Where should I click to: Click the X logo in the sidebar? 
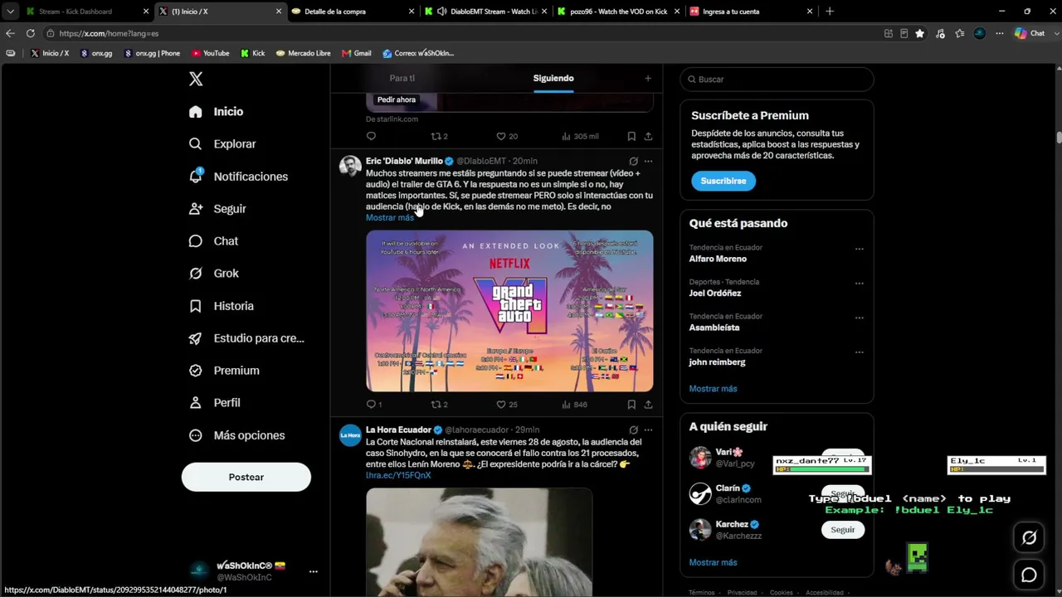click(196, 79)
